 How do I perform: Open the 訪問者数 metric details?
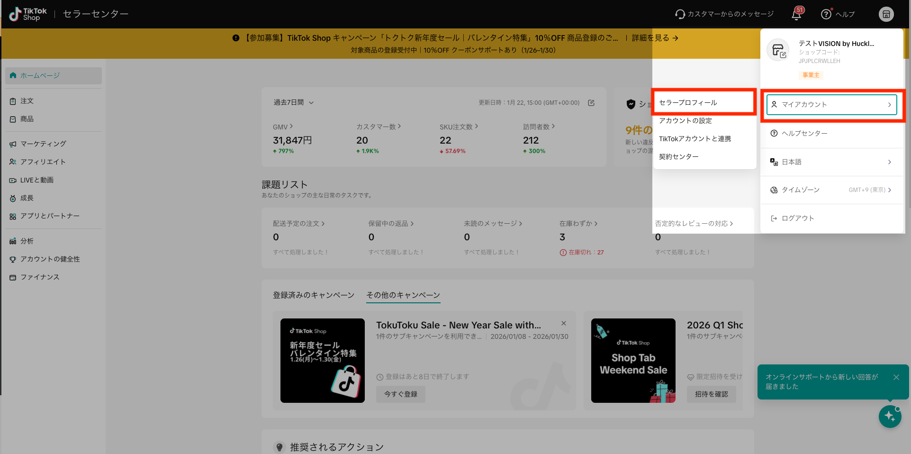pyautogui.click(x=539, y=127)
